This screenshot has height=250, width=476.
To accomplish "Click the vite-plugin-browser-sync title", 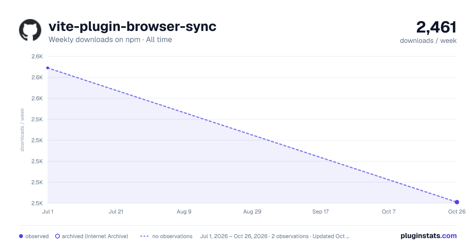I will pos(132,27).
